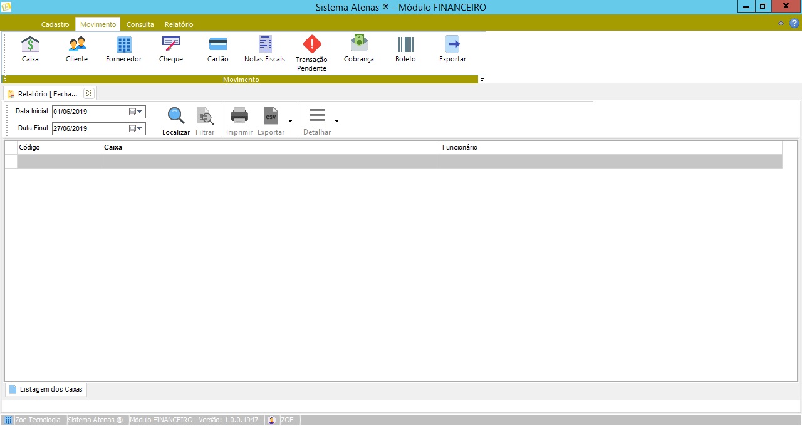Click Sistema Atenas ® in status bar
The width and height of the screenshot is (802, 426).
click(x=95, y=420)
